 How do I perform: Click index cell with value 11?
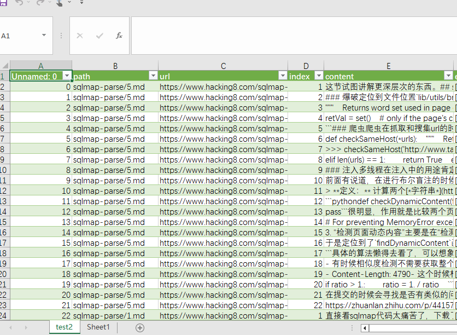(x=306, y=191)
